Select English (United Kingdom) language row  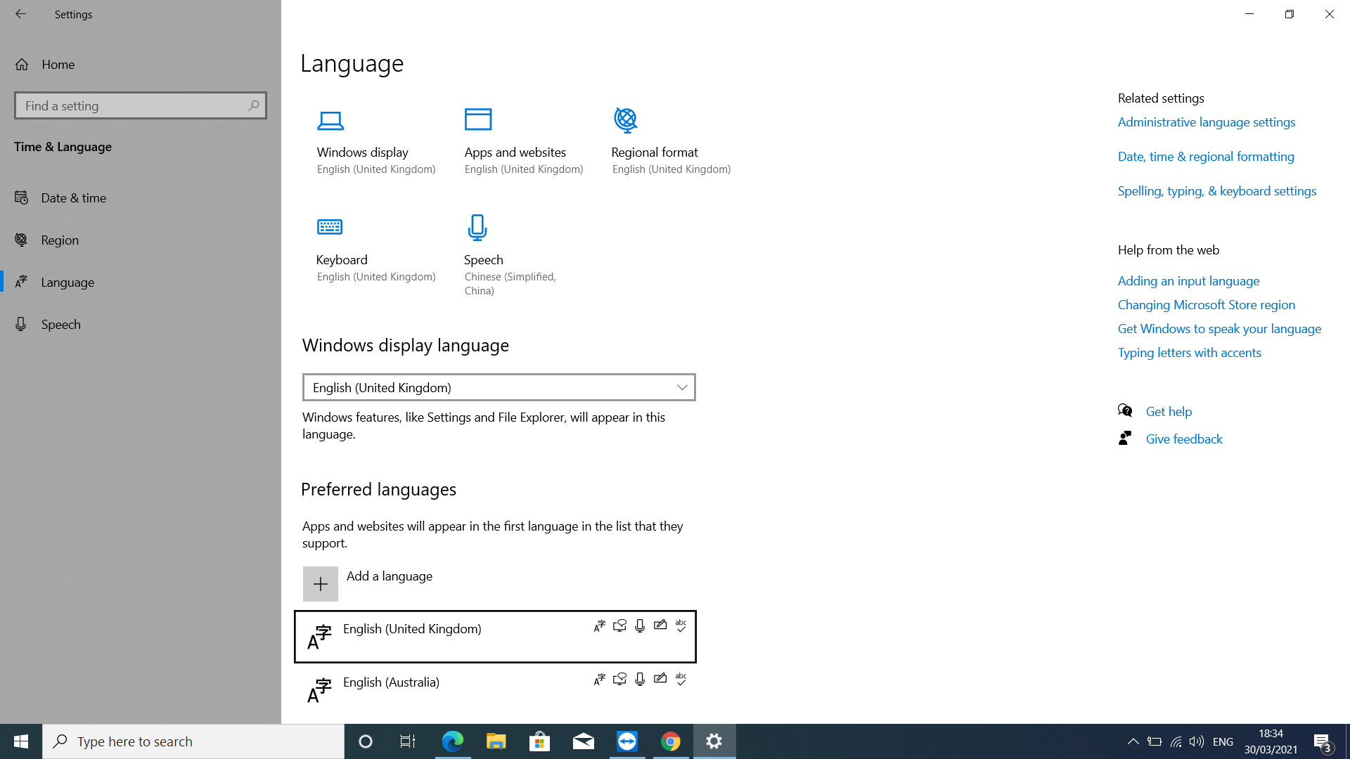click(496, 637)
